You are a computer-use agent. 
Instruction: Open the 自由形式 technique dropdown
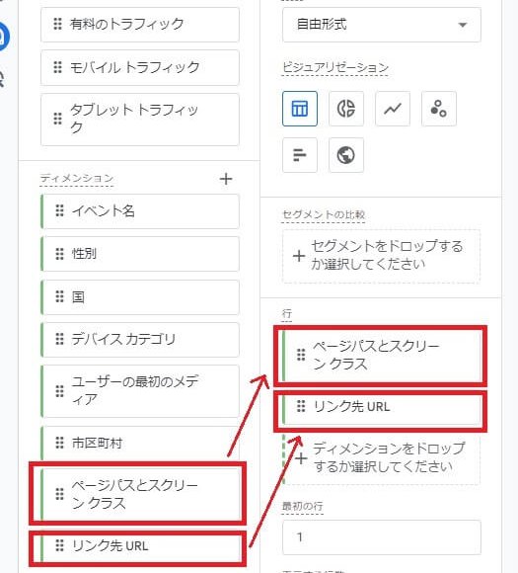(x=382, y=25)
